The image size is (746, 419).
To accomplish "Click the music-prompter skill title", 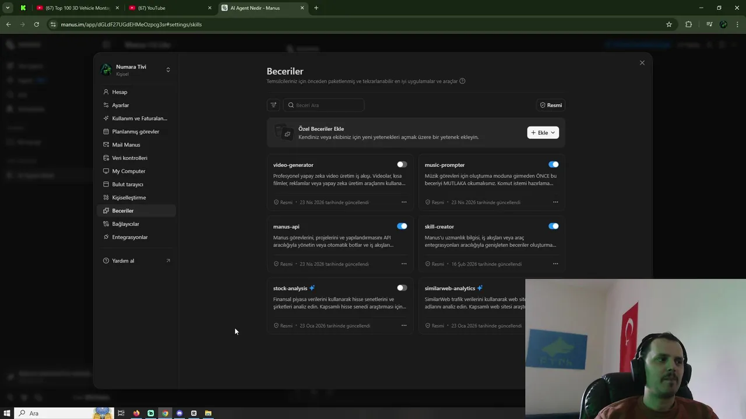I will 445,165.
